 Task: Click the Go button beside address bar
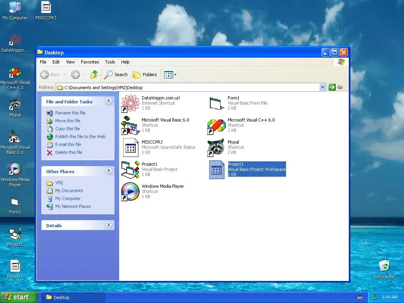pos(336,87)
